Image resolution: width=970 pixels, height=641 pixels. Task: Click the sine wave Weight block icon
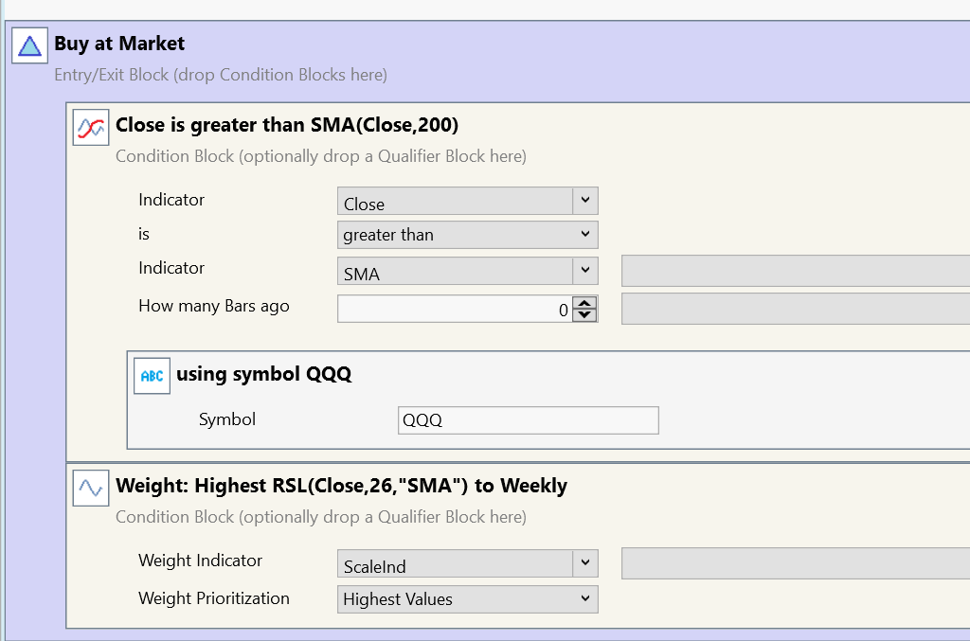(x=91, y=488)
